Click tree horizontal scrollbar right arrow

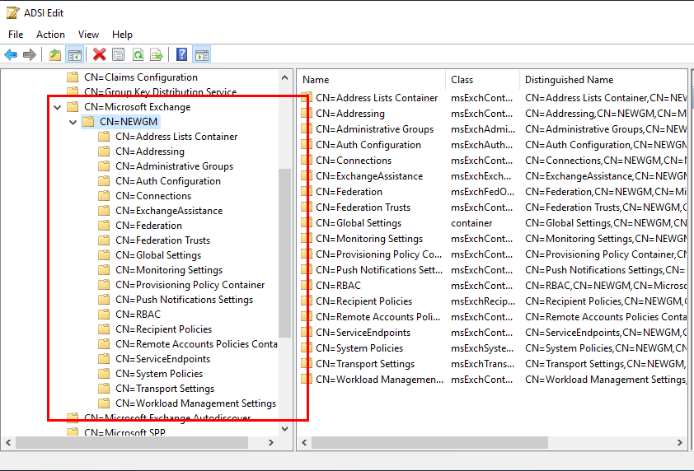(x=271, y=443)
